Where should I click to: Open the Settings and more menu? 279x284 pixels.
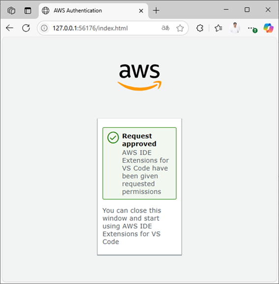(251, 28)
